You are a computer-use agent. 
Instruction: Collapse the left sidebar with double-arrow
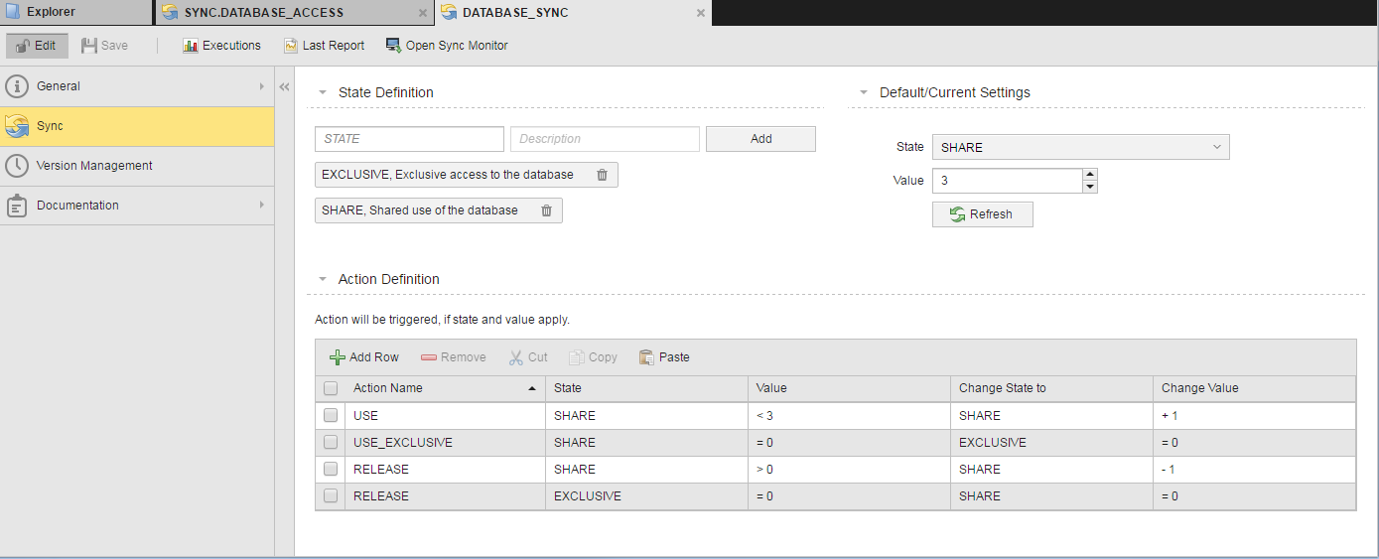(284, 87)
